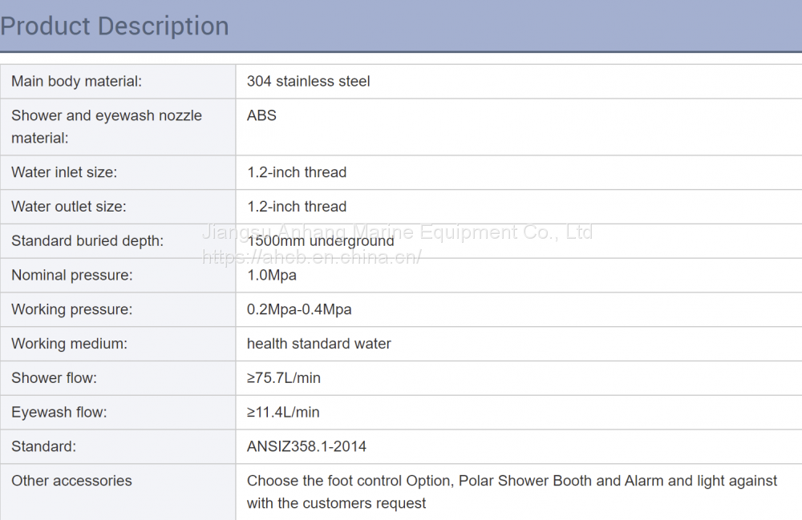Click the 'Water inlet size:' label
This screenshot has width=802, height=520.
pyautogui.click(x=64, y=172)
